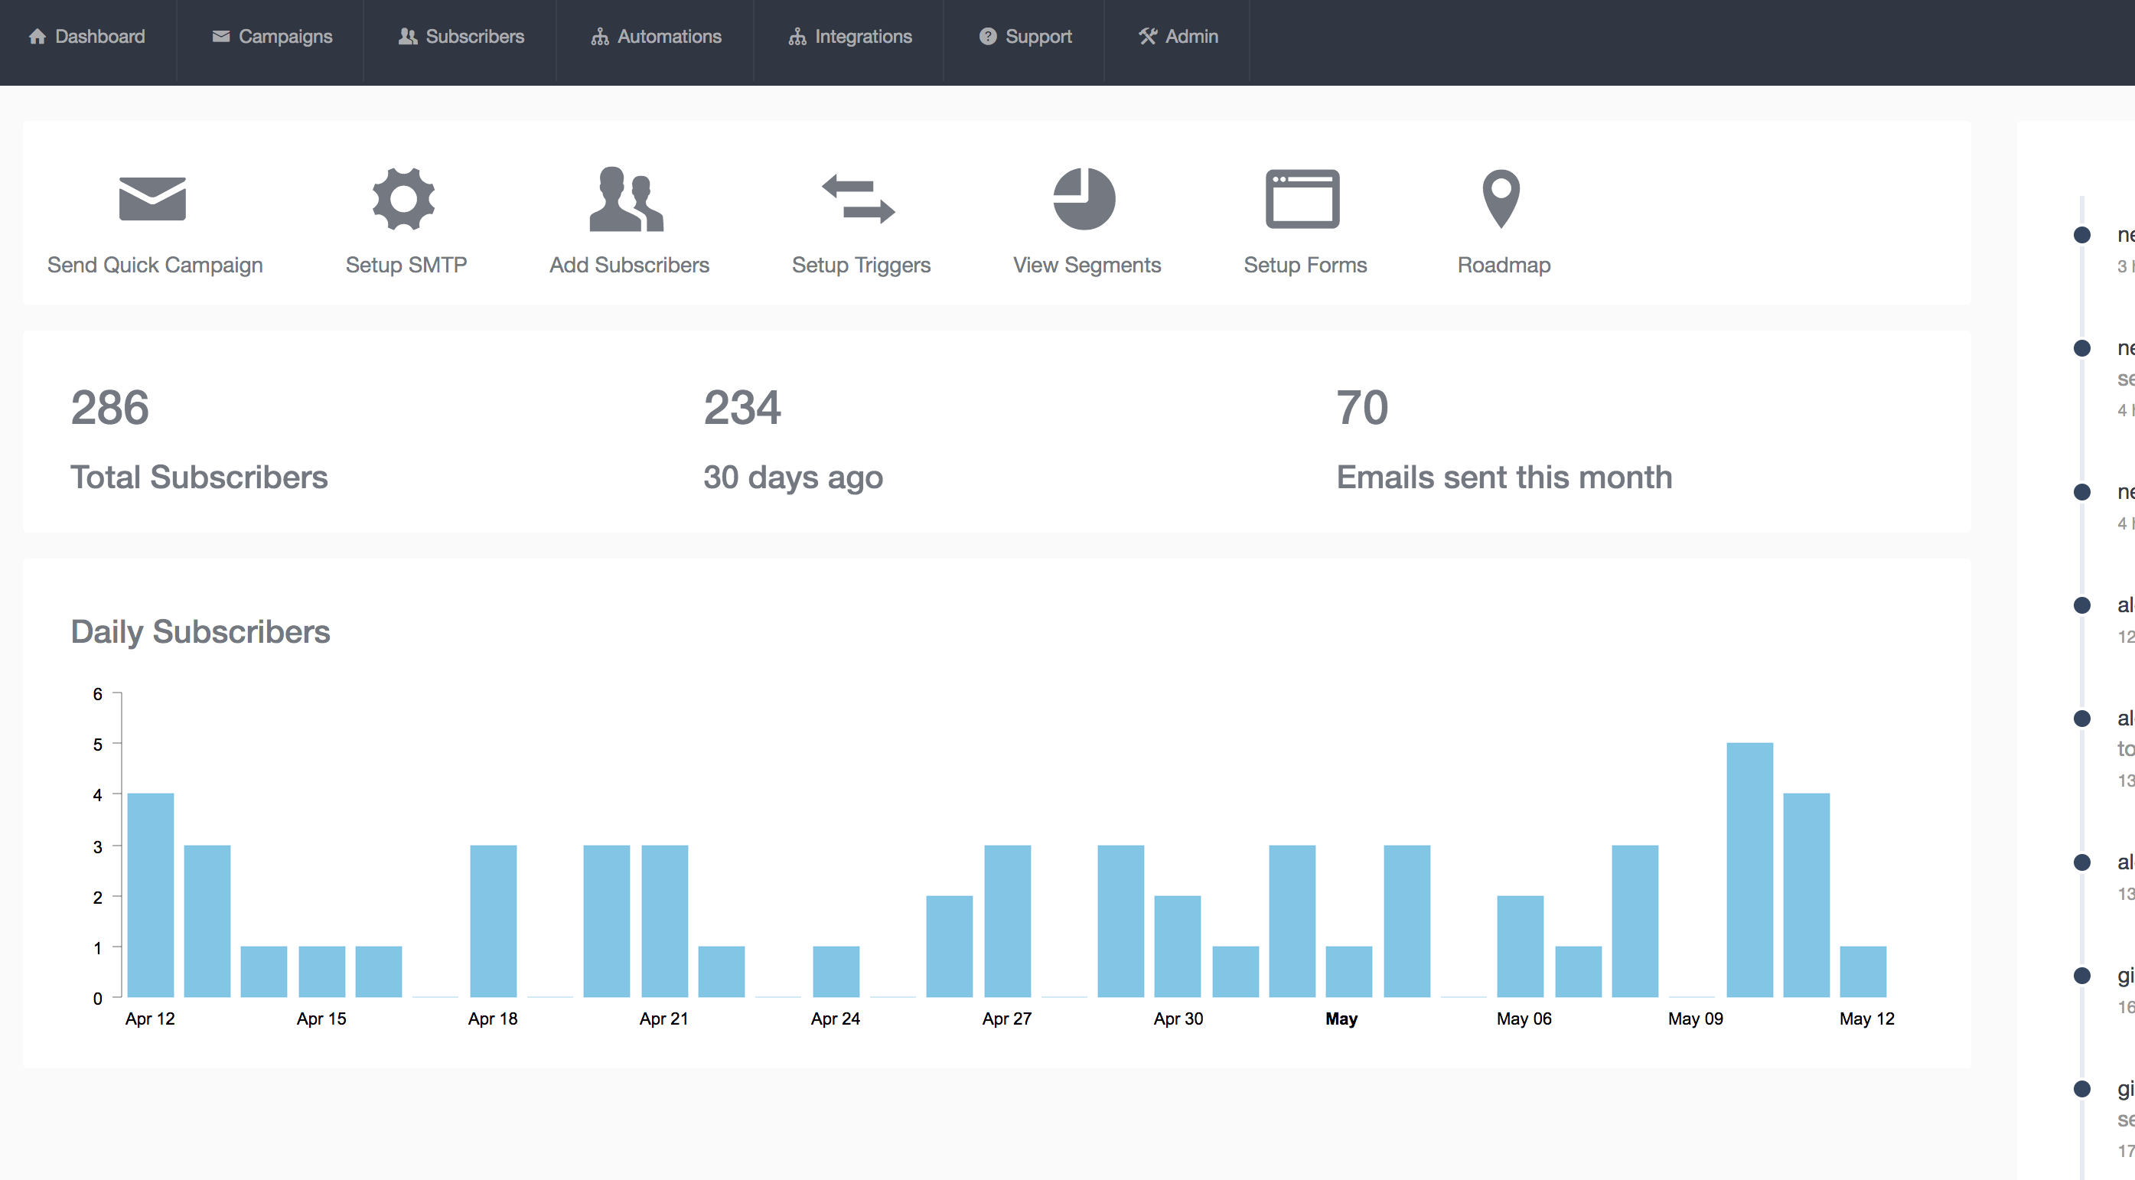This screenshot has height=1180, width=2135.
Task: Open the Admin menu item
Action: (1178, 37)
